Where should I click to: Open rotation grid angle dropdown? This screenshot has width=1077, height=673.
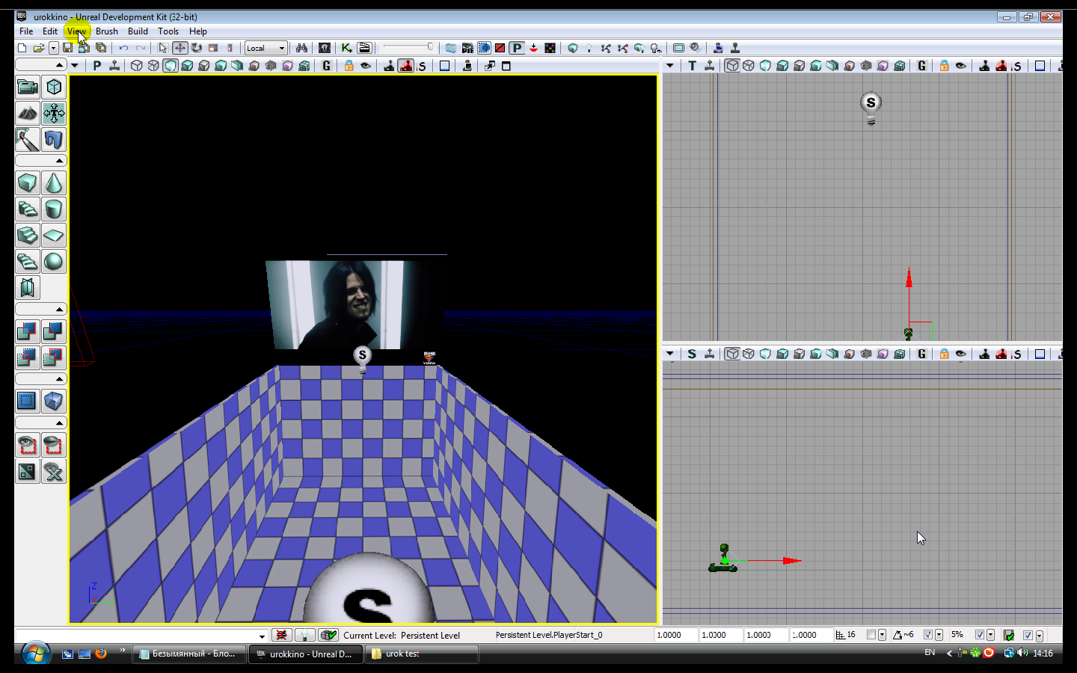(939, 635)
